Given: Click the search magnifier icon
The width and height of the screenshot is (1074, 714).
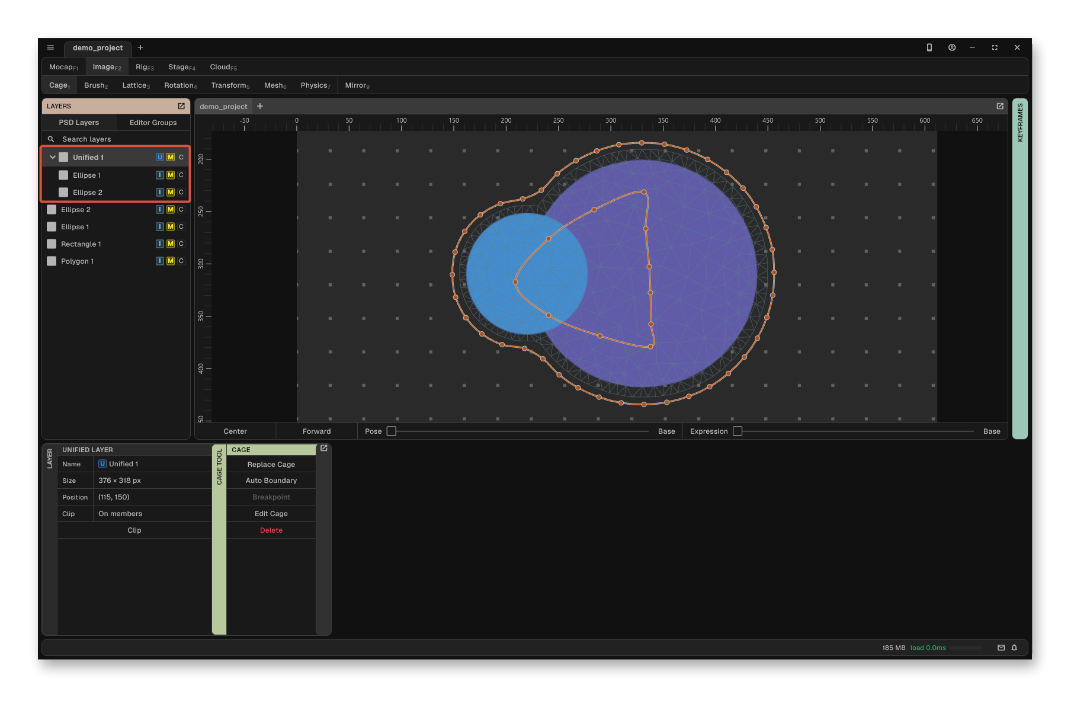Looking at the screenshot, I should [x=51, y=139].
